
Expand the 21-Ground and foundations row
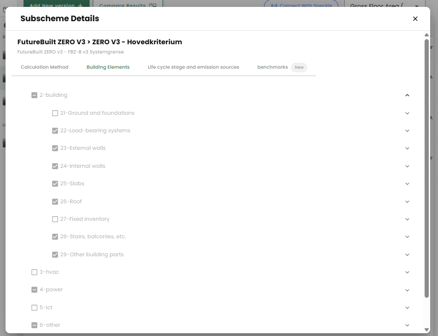(x=407, y=113)
